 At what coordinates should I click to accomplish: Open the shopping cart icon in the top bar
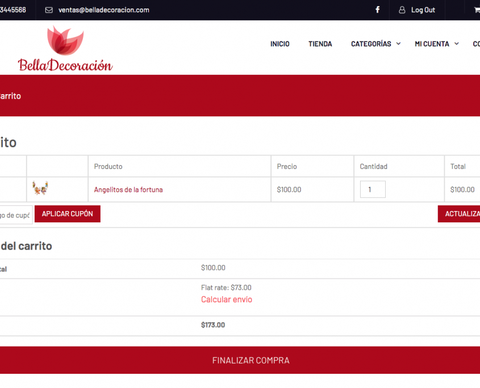477,10
